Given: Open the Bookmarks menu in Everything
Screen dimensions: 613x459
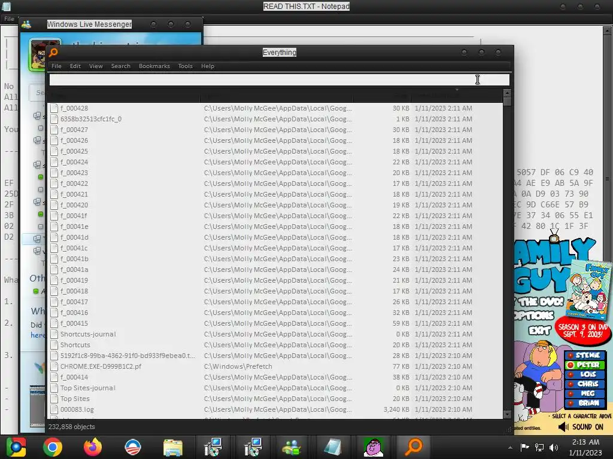Looking at the screenshot, I should click(x=154, y=66).
